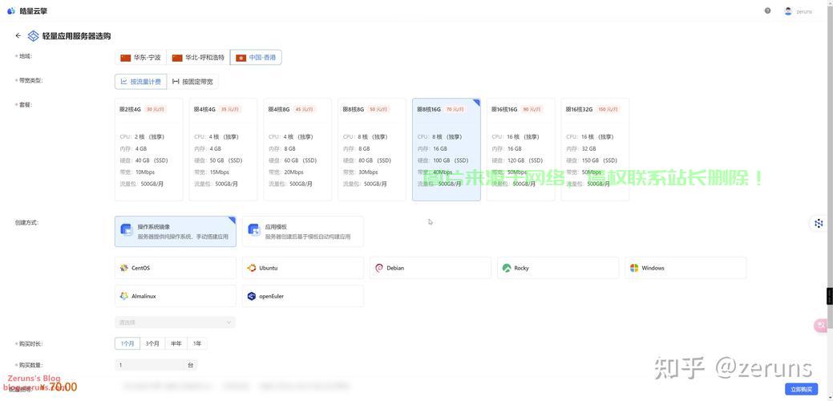833x401 pixels.
Task: Pick the Almalinux operating system
Action: [176, 296]
